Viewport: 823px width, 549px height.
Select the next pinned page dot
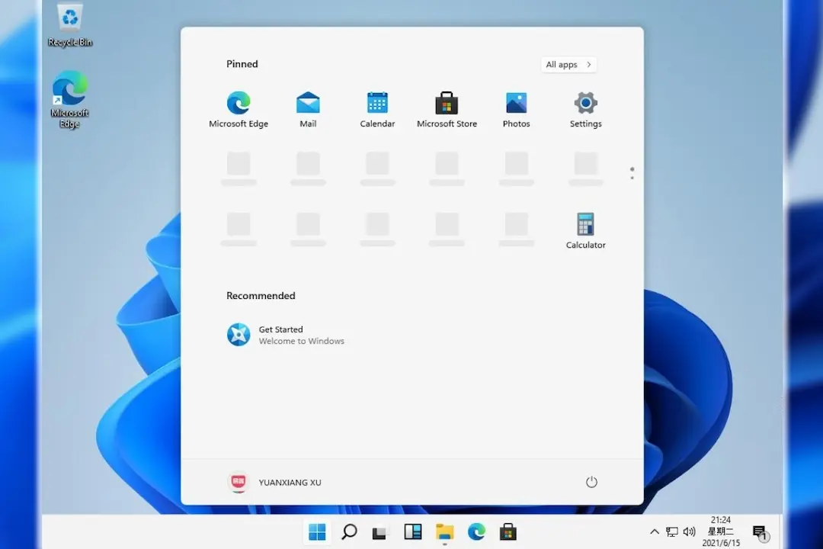pyautogui.click(x=632, y=178)
